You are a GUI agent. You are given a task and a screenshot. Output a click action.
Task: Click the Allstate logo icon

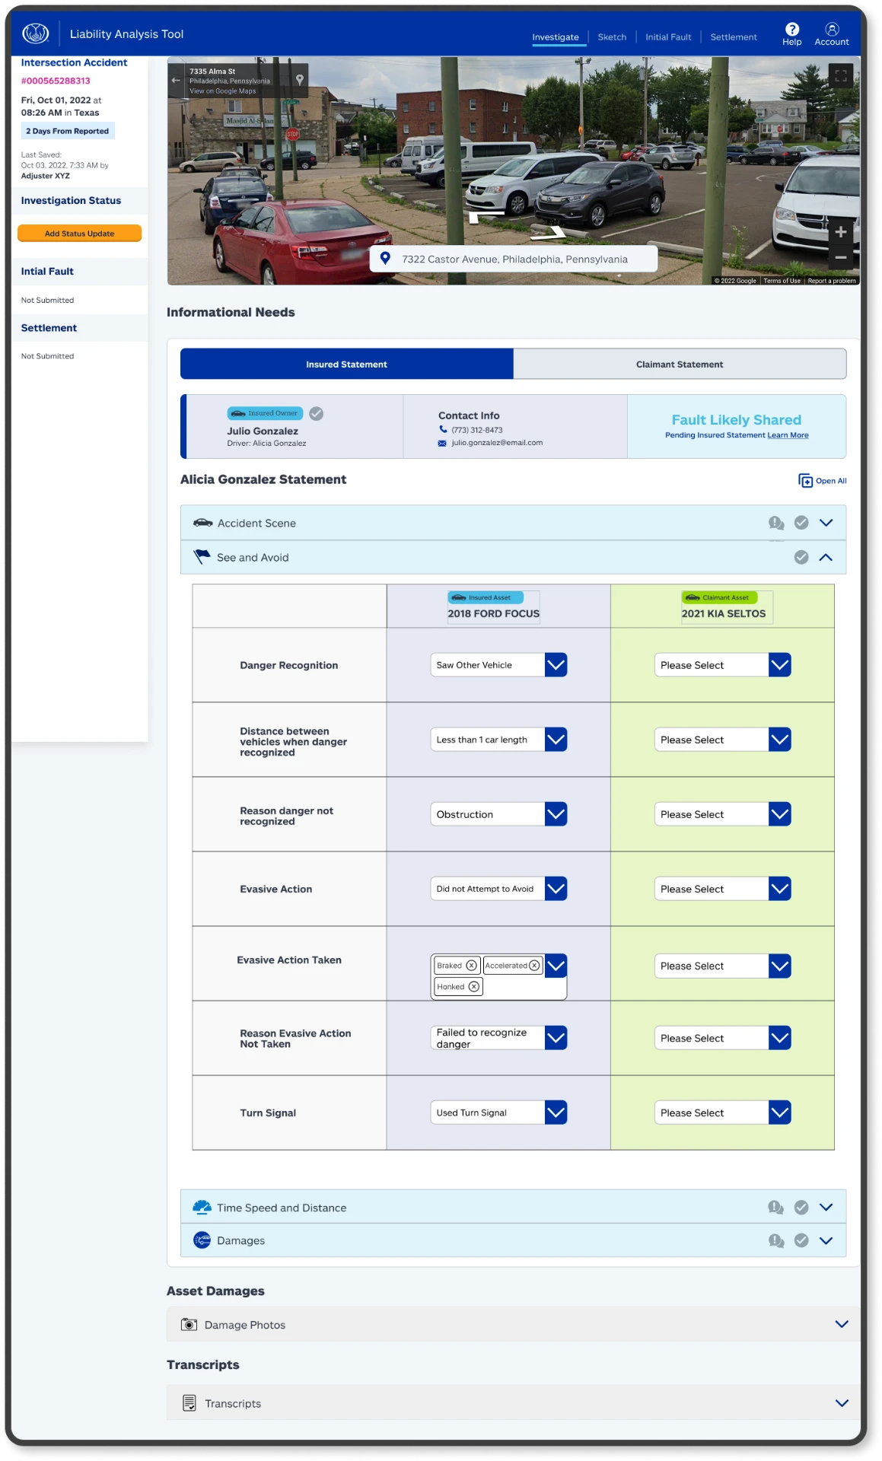[x=35, y=33]
